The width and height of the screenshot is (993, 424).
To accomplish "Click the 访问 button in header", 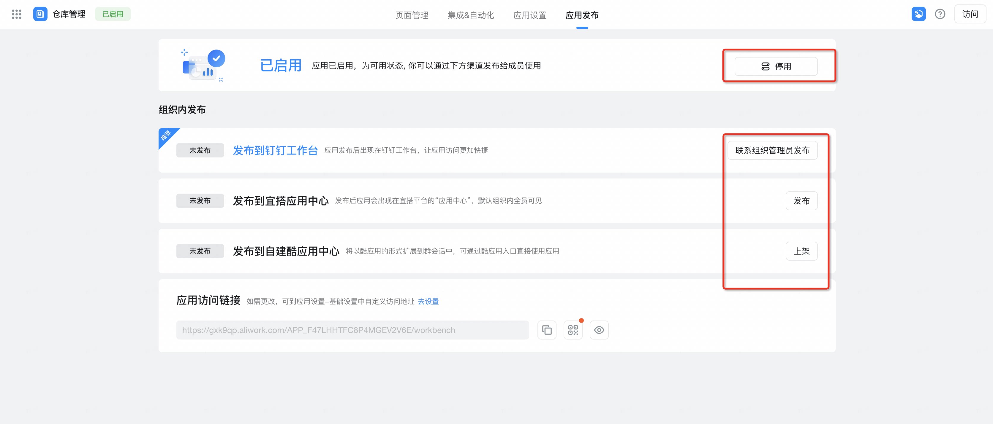I will point(970,14).
